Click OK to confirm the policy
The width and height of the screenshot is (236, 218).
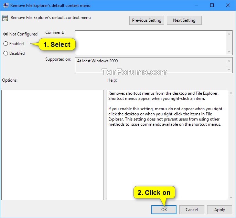tap(164, 210)
